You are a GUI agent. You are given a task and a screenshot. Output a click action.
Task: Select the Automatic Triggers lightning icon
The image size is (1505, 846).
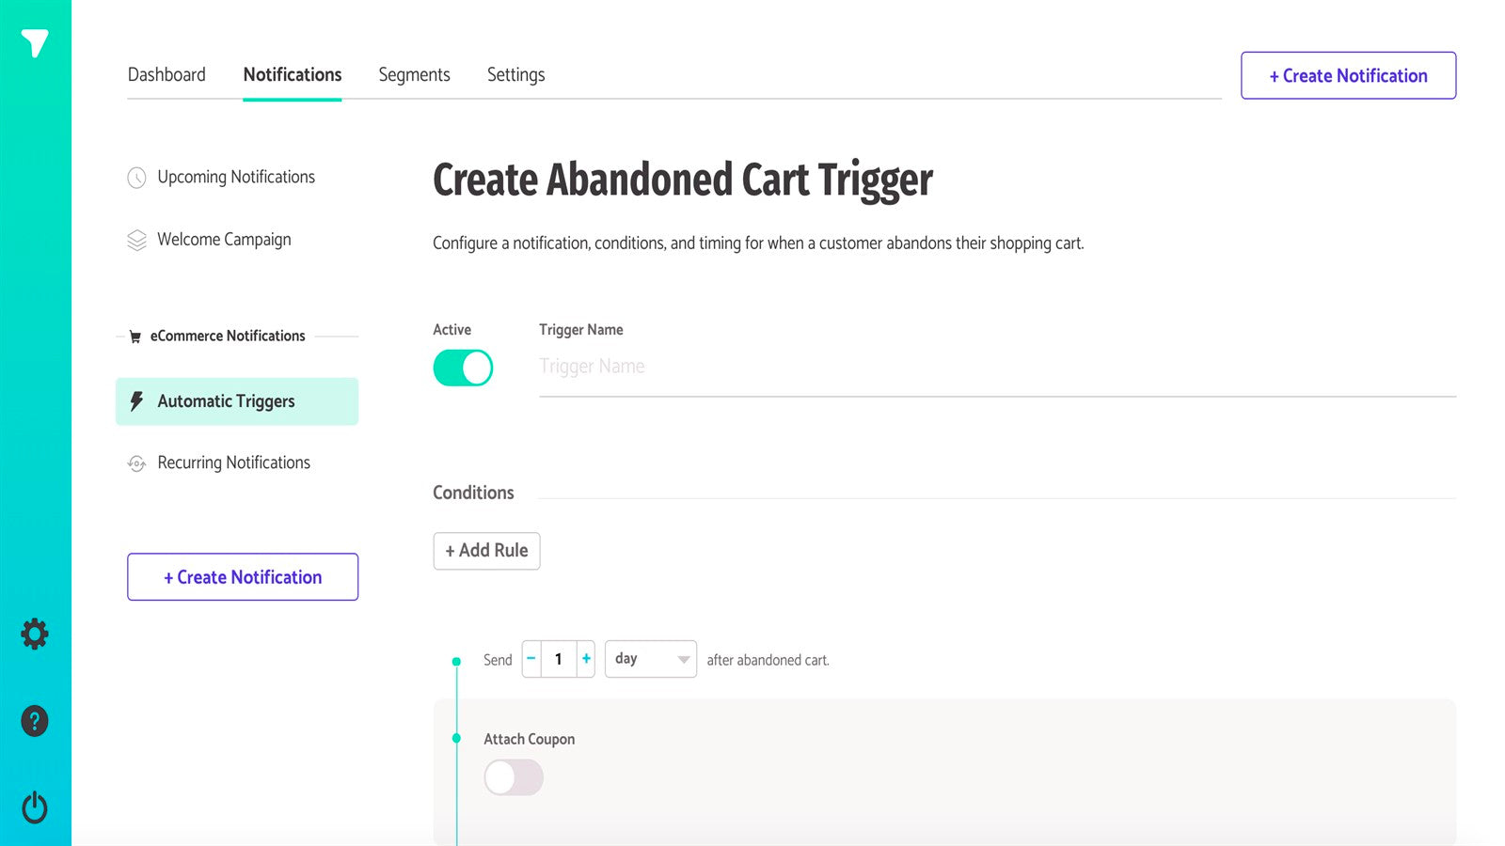[x=135, y=401]
